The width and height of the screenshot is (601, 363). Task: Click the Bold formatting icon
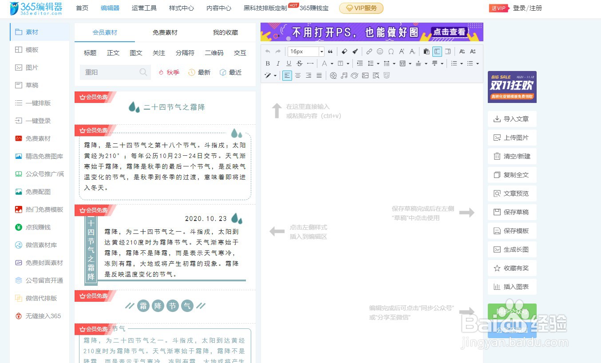pos(268,63)
